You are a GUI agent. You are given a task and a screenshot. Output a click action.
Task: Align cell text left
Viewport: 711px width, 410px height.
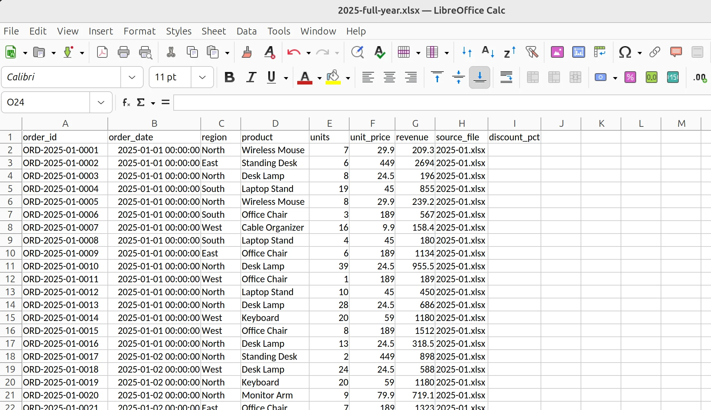pos(368,77)
